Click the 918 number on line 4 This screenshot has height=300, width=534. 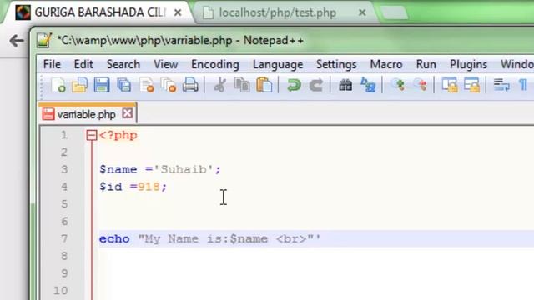[x=149, y=187]
